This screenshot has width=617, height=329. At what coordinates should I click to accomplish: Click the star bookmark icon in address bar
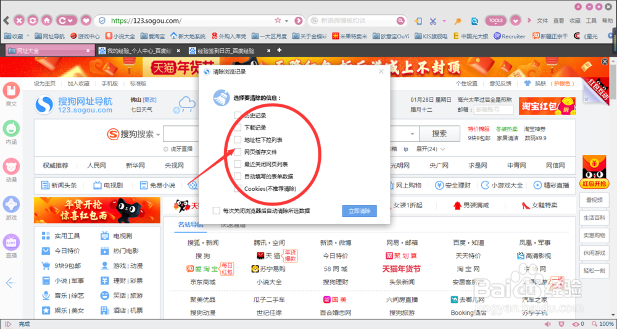pos(278,20)
